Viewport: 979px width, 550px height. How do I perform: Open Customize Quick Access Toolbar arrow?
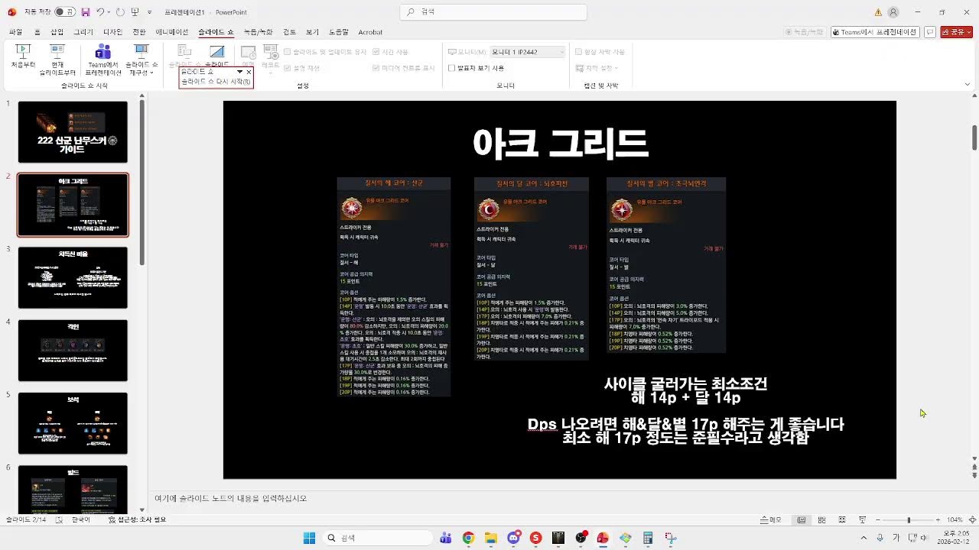click(x=149, y=12)
